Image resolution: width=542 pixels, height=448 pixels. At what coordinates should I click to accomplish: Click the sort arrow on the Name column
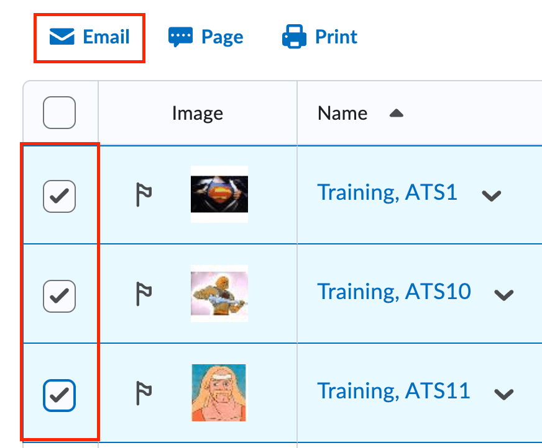(x=396, y=113)
